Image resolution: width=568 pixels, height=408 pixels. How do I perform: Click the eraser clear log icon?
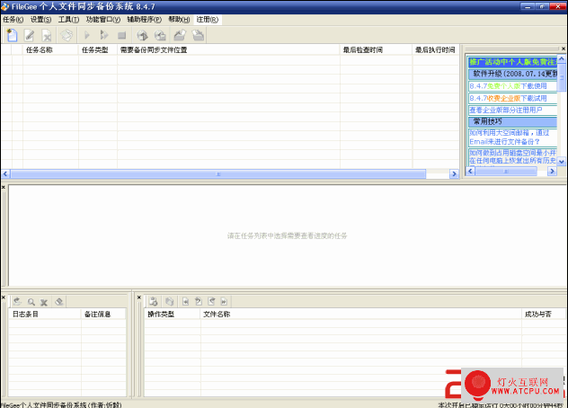click(59, 301)
